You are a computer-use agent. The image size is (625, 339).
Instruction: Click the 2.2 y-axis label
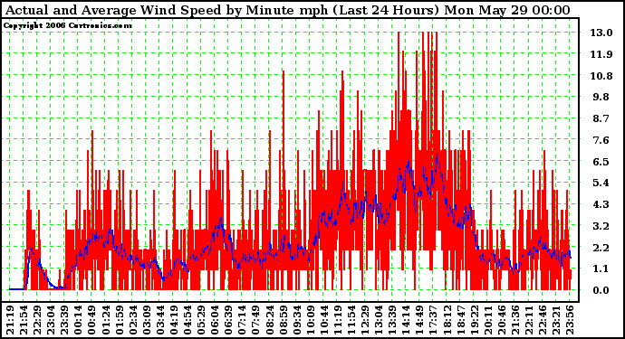coord(601,248)
